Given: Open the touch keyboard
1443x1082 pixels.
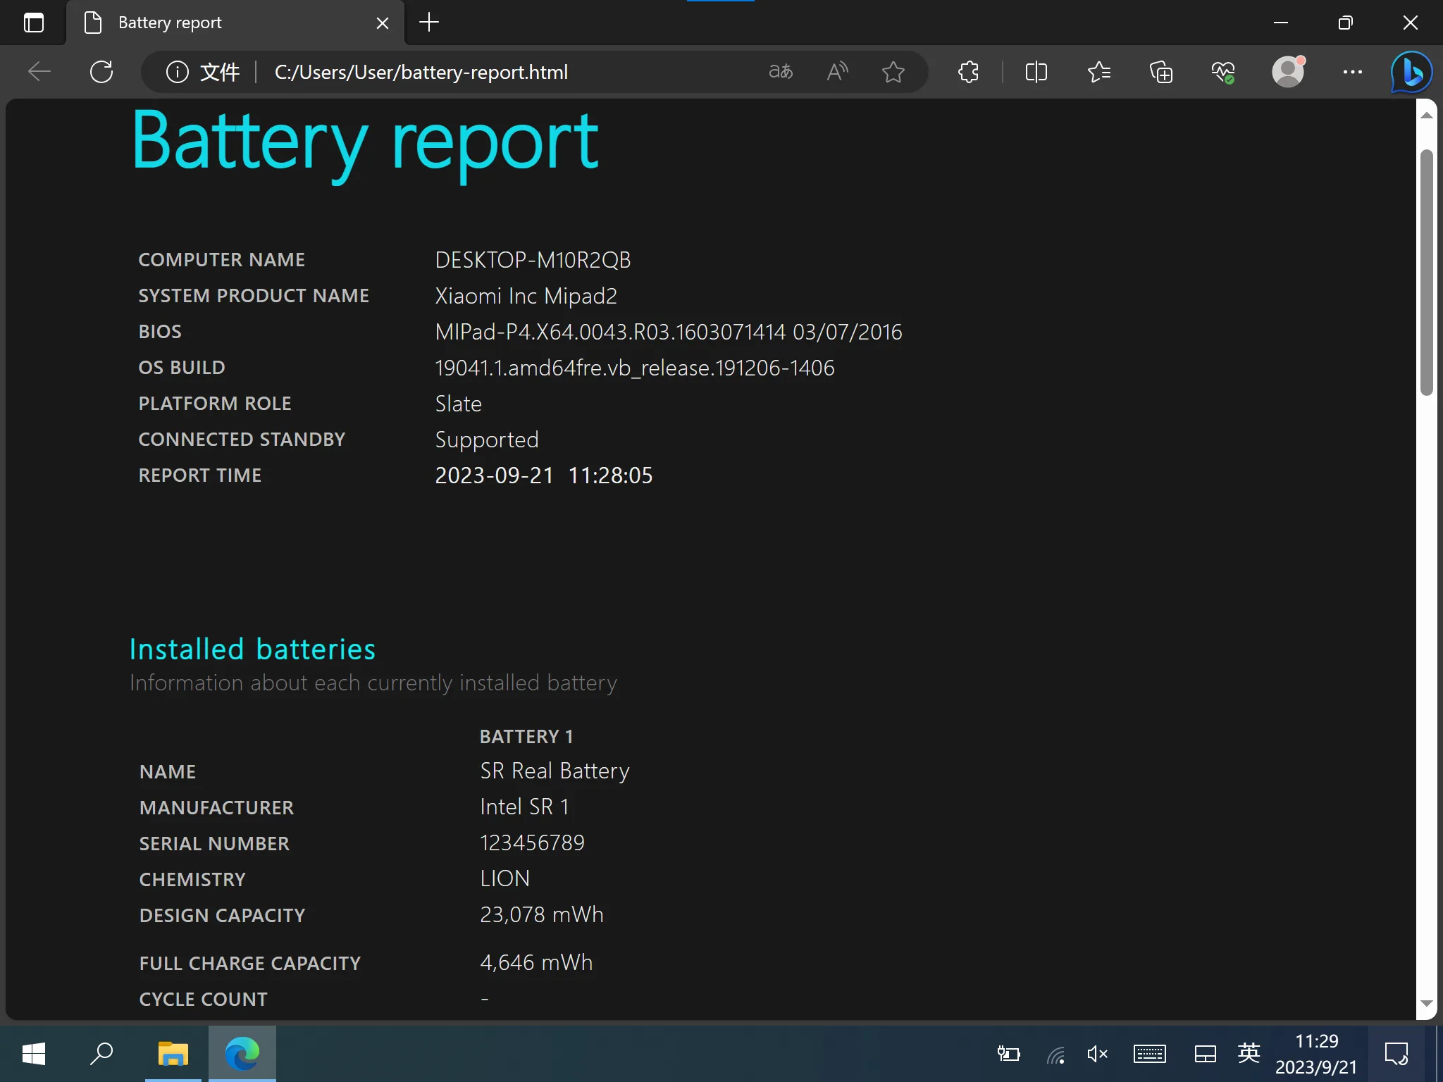Looking at the screenshot, I should click(x=1150, y=1054).
